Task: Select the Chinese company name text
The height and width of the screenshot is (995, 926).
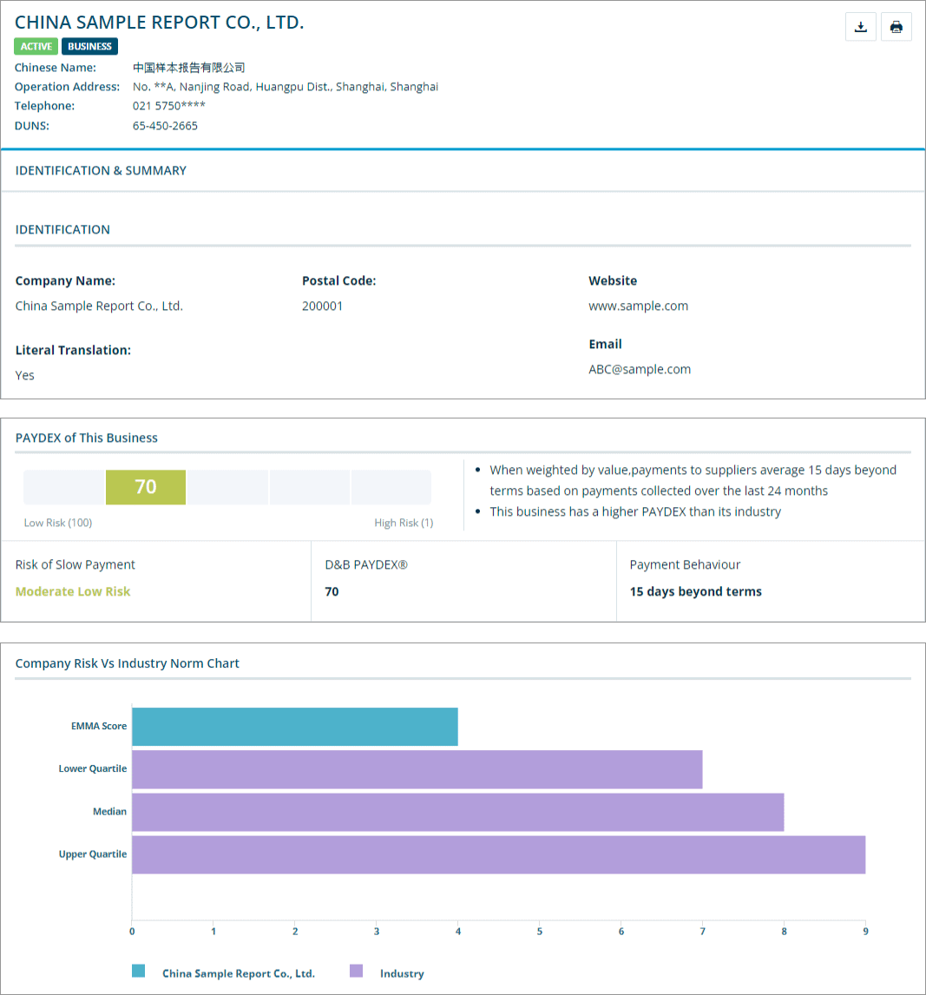Action: click(x=188, y=67)
